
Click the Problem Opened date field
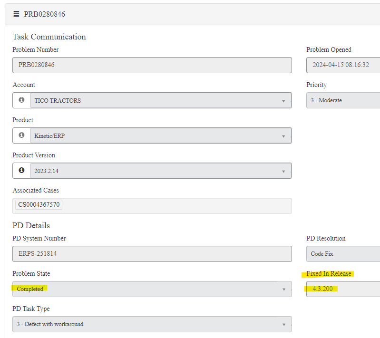coord(342,65)
